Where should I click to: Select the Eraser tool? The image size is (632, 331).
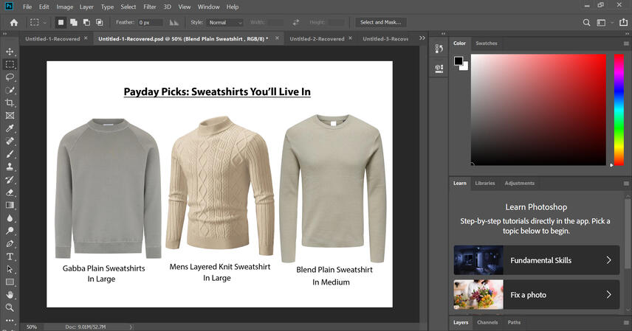pyautogui.click(x=10, y=192)
